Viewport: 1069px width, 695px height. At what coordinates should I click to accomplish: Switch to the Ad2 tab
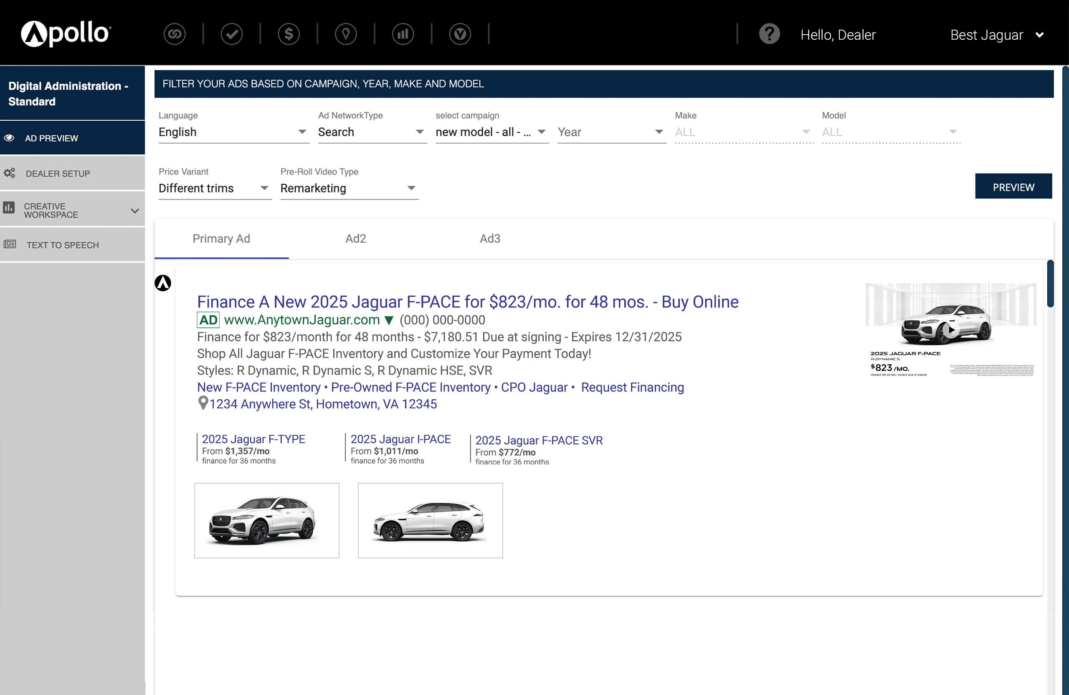coord(356,238)
